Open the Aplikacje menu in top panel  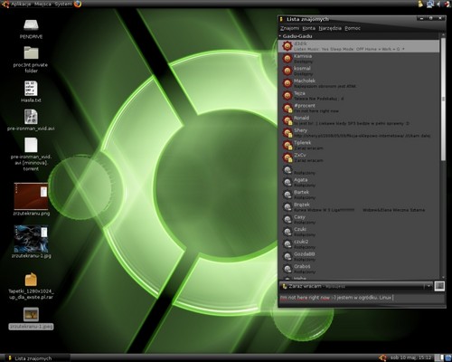click(21, 4)
